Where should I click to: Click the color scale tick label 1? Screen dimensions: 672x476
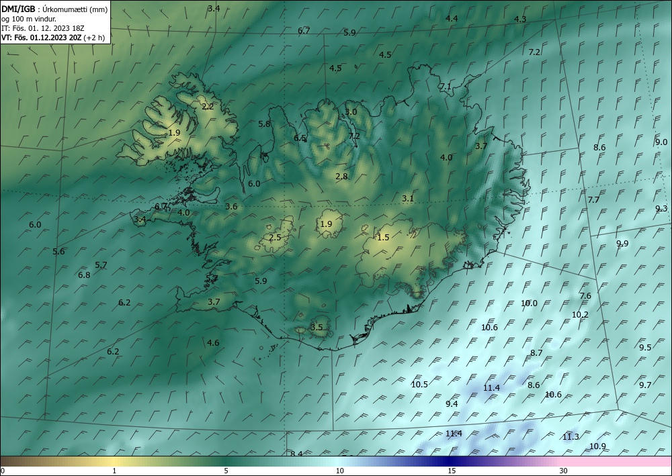coord(114,471)
